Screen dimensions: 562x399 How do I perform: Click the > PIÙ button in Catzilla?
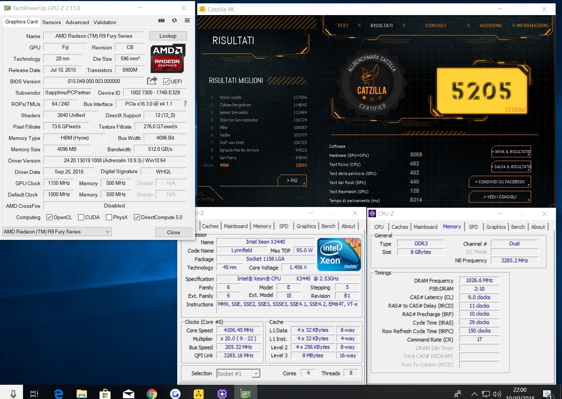point(292,180)
